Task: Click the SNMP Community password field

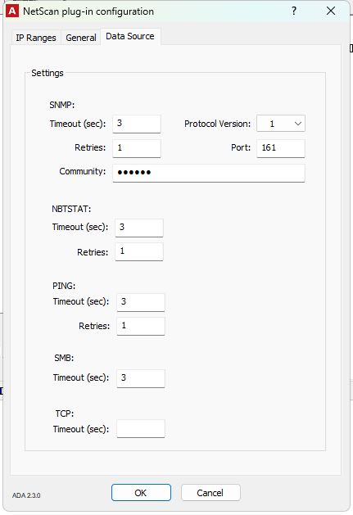Action: tap(209, 173)
